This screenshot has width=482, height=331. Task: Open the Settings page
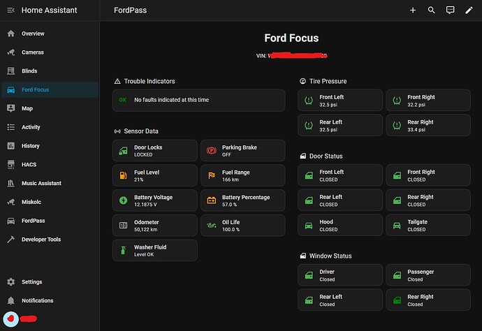[31, 282]
